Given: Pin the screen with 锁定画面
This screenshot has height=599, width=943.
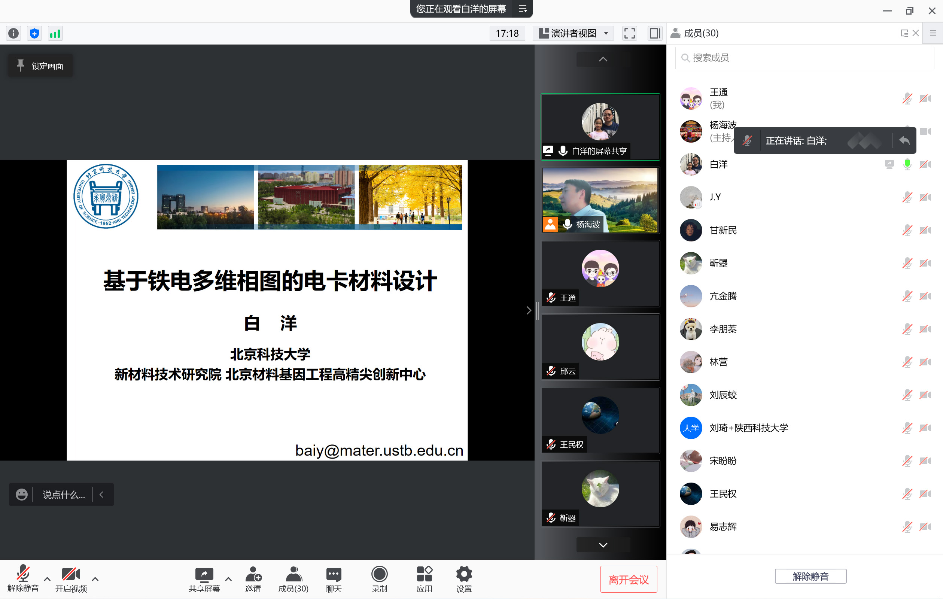Looking at the screenshot, I should point(40,66).
